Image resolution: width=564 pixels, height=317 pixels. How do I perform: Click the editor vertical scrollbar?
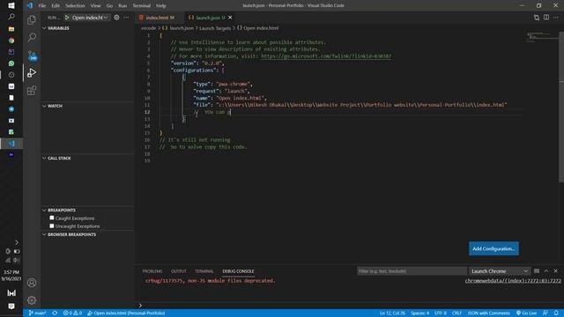[561, 107]
